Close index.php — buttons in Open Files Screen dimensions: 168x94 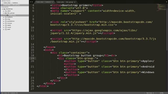(2, 3)
